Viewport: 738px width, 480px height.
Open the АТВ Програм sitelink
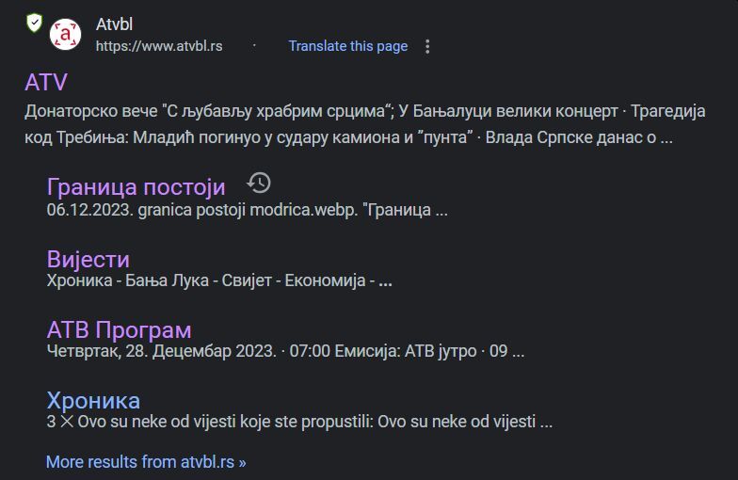click(119, 329)
